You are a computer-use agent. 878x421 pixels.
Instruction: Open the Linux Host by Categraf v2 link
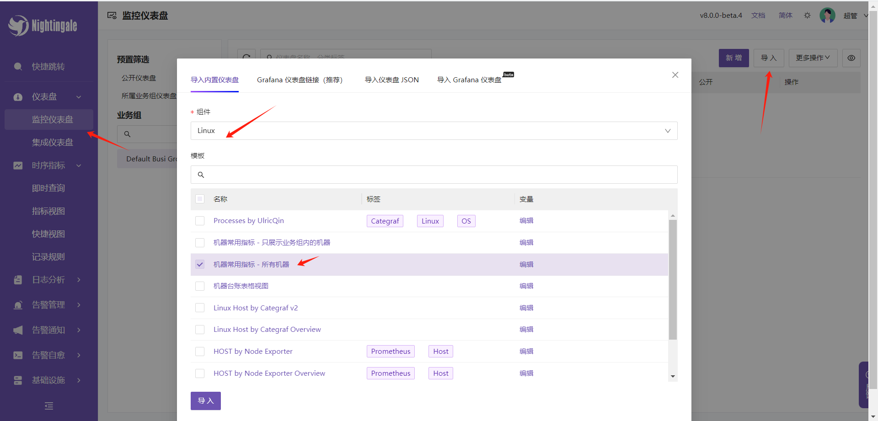pyautogui.click(x=255, y=308)
